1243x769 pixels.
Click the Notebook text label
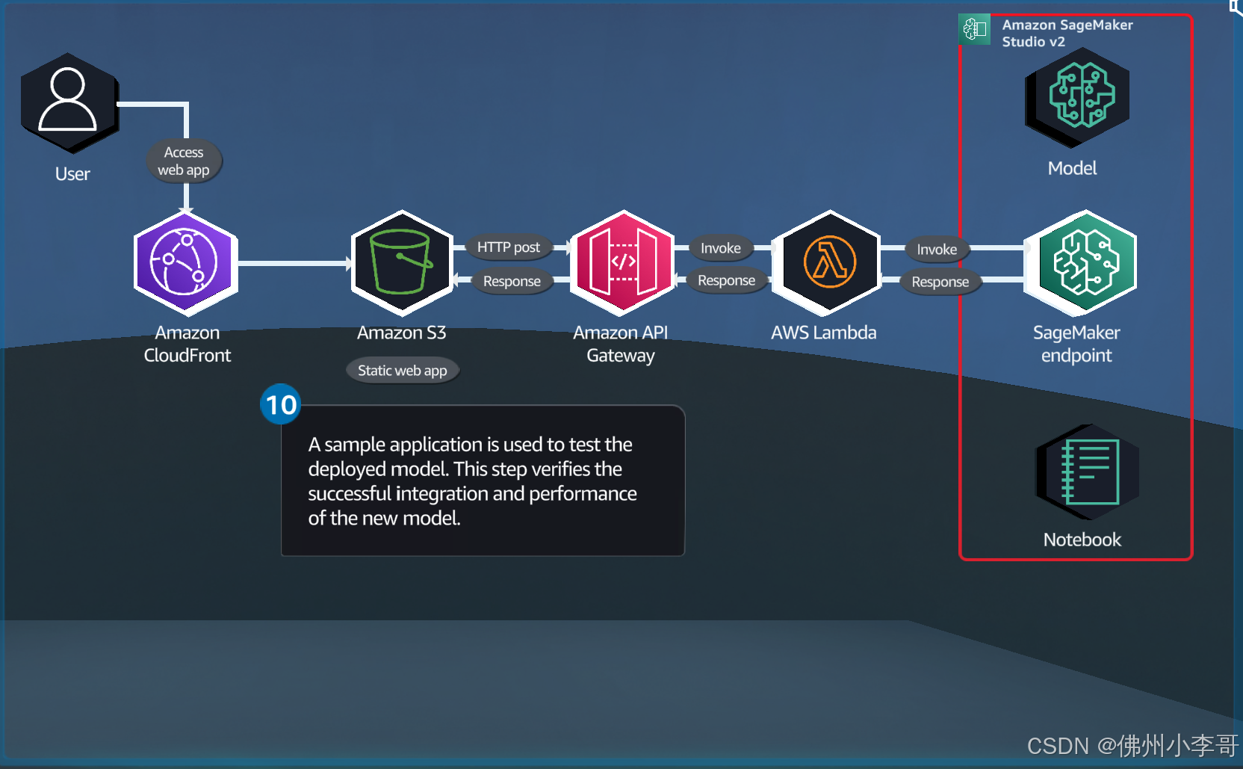pyautogui.click(x=1082, y=540)
